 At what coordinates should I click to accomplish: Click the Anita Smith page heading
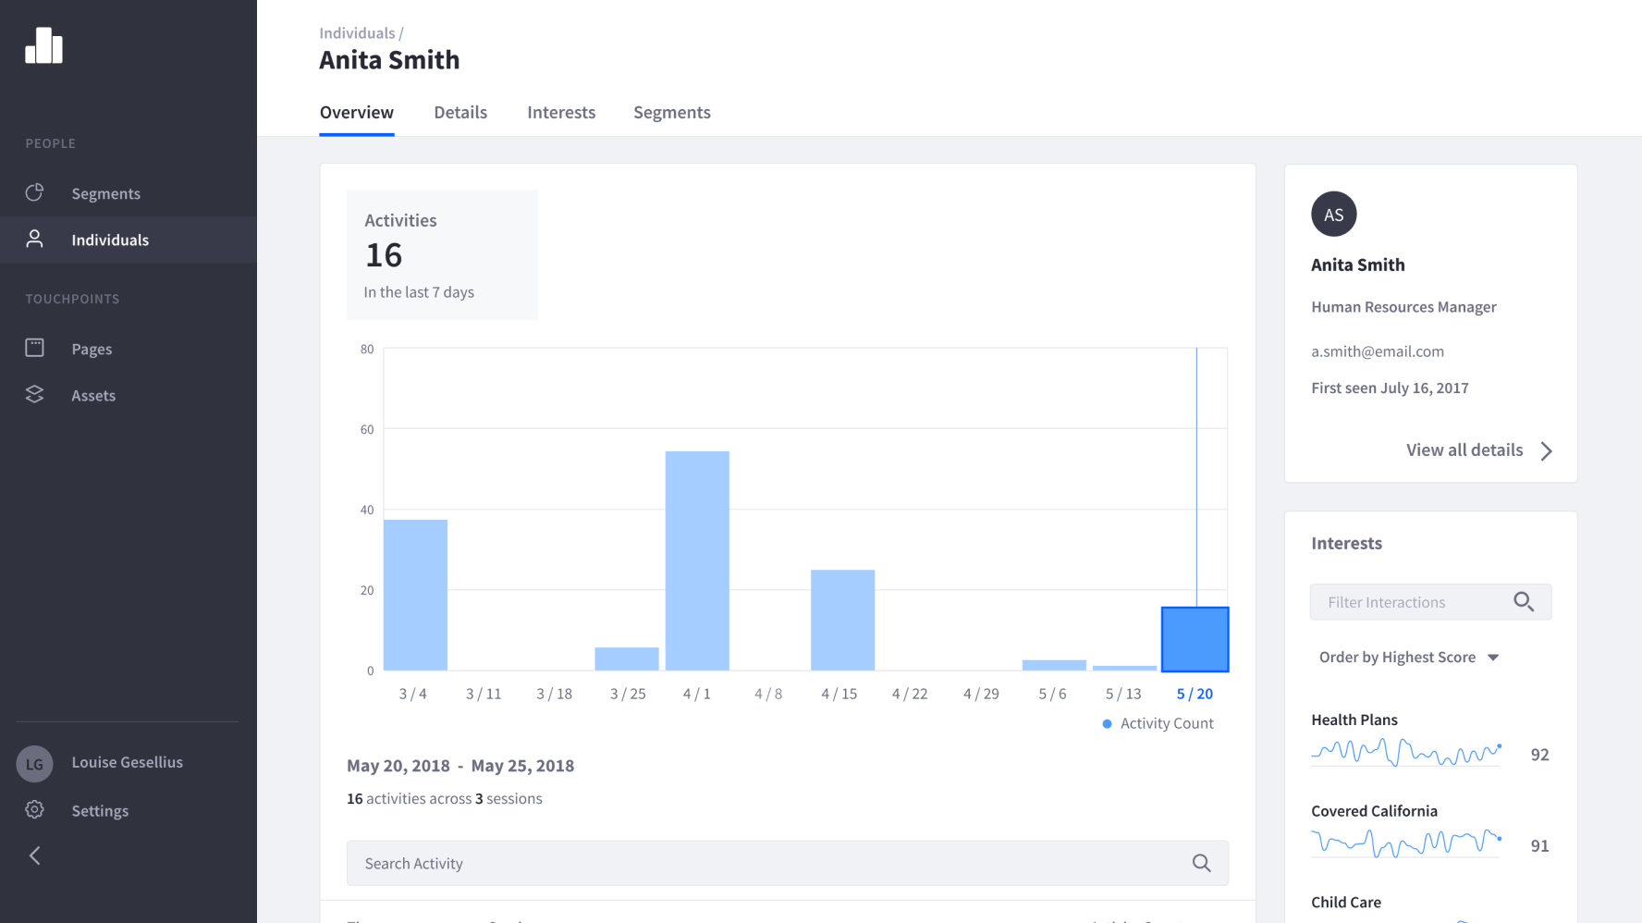pos(389,60)
